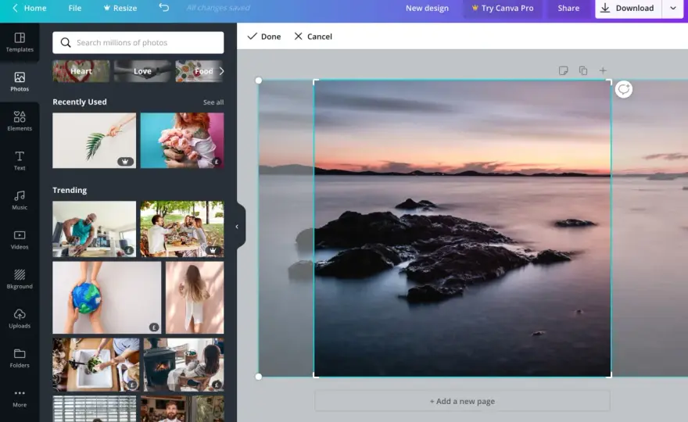Open the File menu
Image resolution: width=688 pixels, height=422 pixels.
(x=74, y=8)
